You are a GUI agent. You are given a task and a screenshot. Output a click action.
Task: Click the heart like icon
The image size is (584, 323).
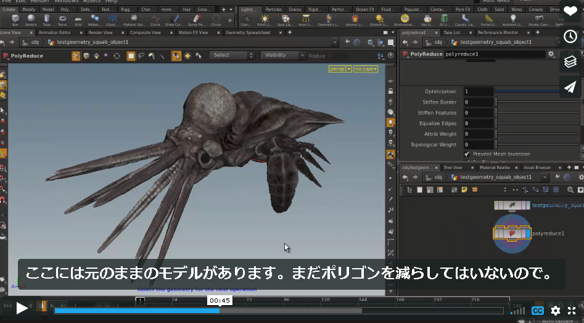pos(570,11)
